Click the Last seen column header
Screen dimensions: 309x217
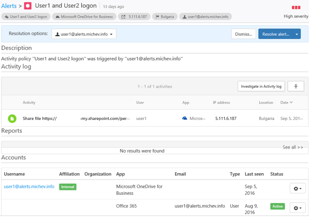(x=254, y=174)
